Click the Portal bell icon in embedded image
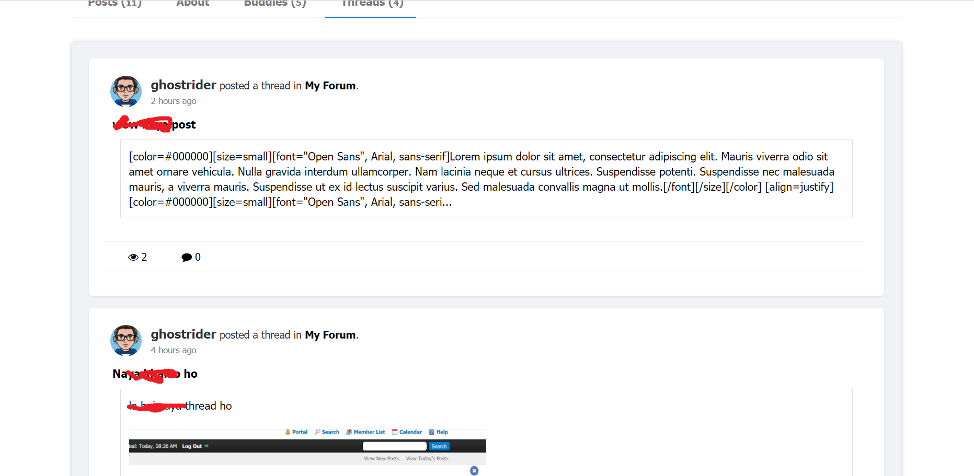This screenshot has width=974, height=476. coord(288,432)
